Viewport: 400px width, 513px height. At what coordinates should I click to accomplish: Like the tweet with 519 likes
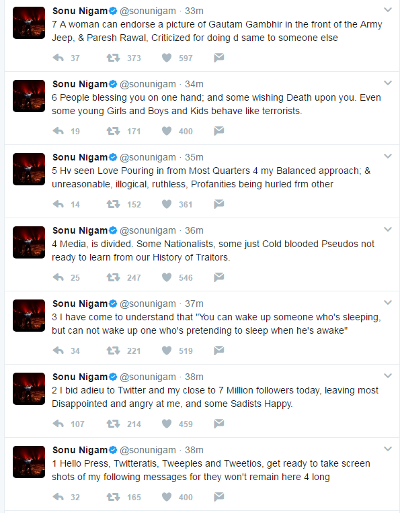tap(167, 351)
